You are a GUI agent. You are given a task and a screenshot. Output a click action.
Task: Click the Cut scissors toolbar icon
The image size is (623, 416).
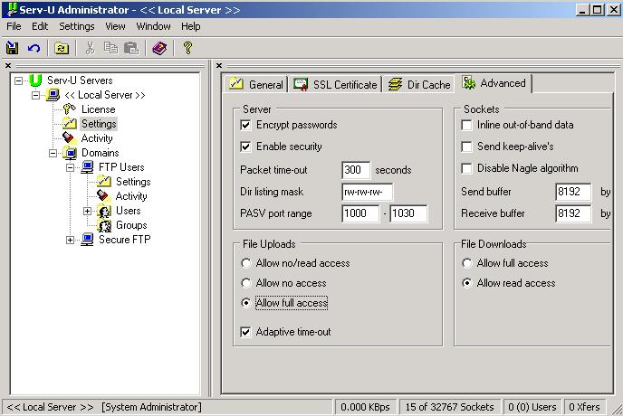(91, 49)
